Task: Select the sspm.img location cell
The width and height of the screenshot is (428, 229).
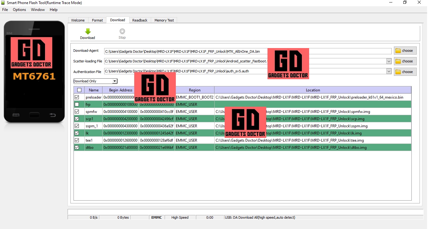Action: 313,126
